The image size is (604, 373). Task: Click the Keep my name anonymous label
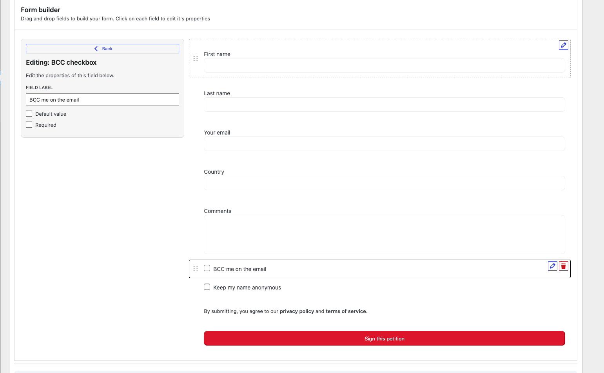click(x=247, y=287)
